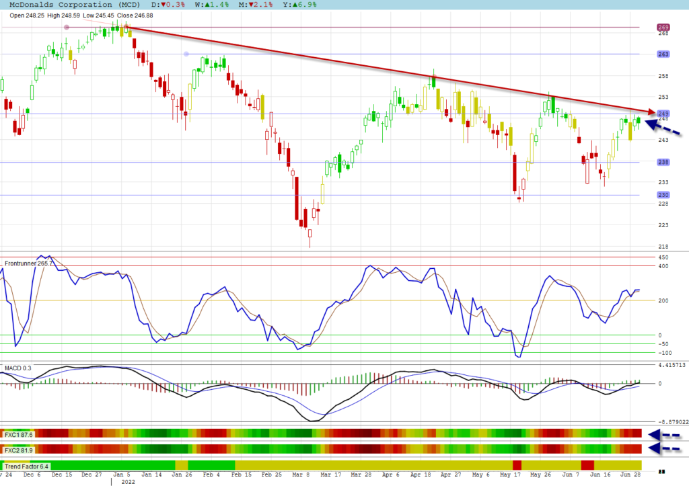Screen dimensions: 689x494
Task: Select the Feb 25 date label
Action: pos(272,475)
